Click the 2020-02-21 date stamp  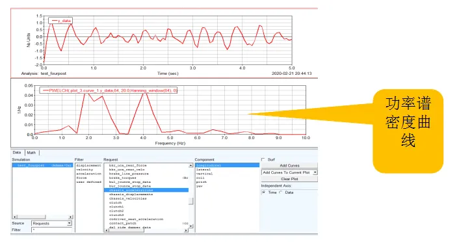coord(291,74)
